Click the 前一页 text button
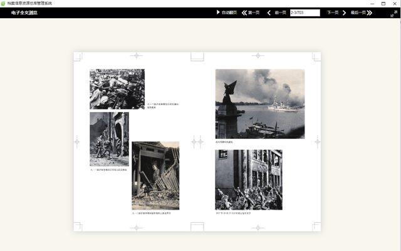The width and height of the screenshot is (401, 251). point(280,13)
